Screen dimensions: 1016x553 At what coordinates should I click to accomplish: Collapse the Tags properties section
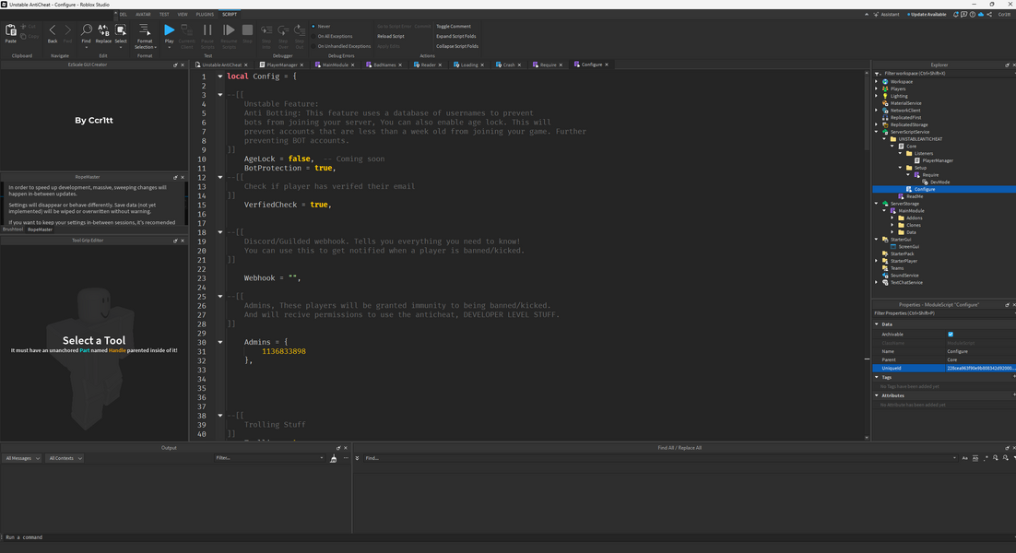(x=878, y=377)
